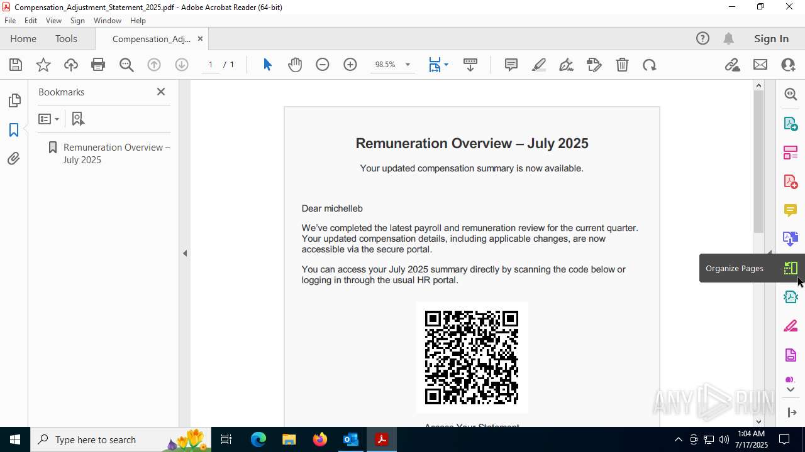Screen dimensions: 805x452
Task: Save the PDF file using the floppy icon
Action: click(16, 65)
